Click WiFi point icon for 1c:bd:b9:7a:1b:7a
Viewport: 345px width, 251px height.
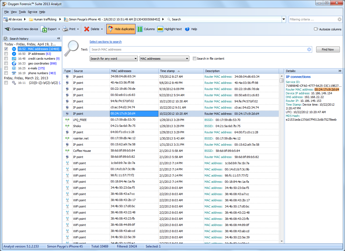[67, 163]
